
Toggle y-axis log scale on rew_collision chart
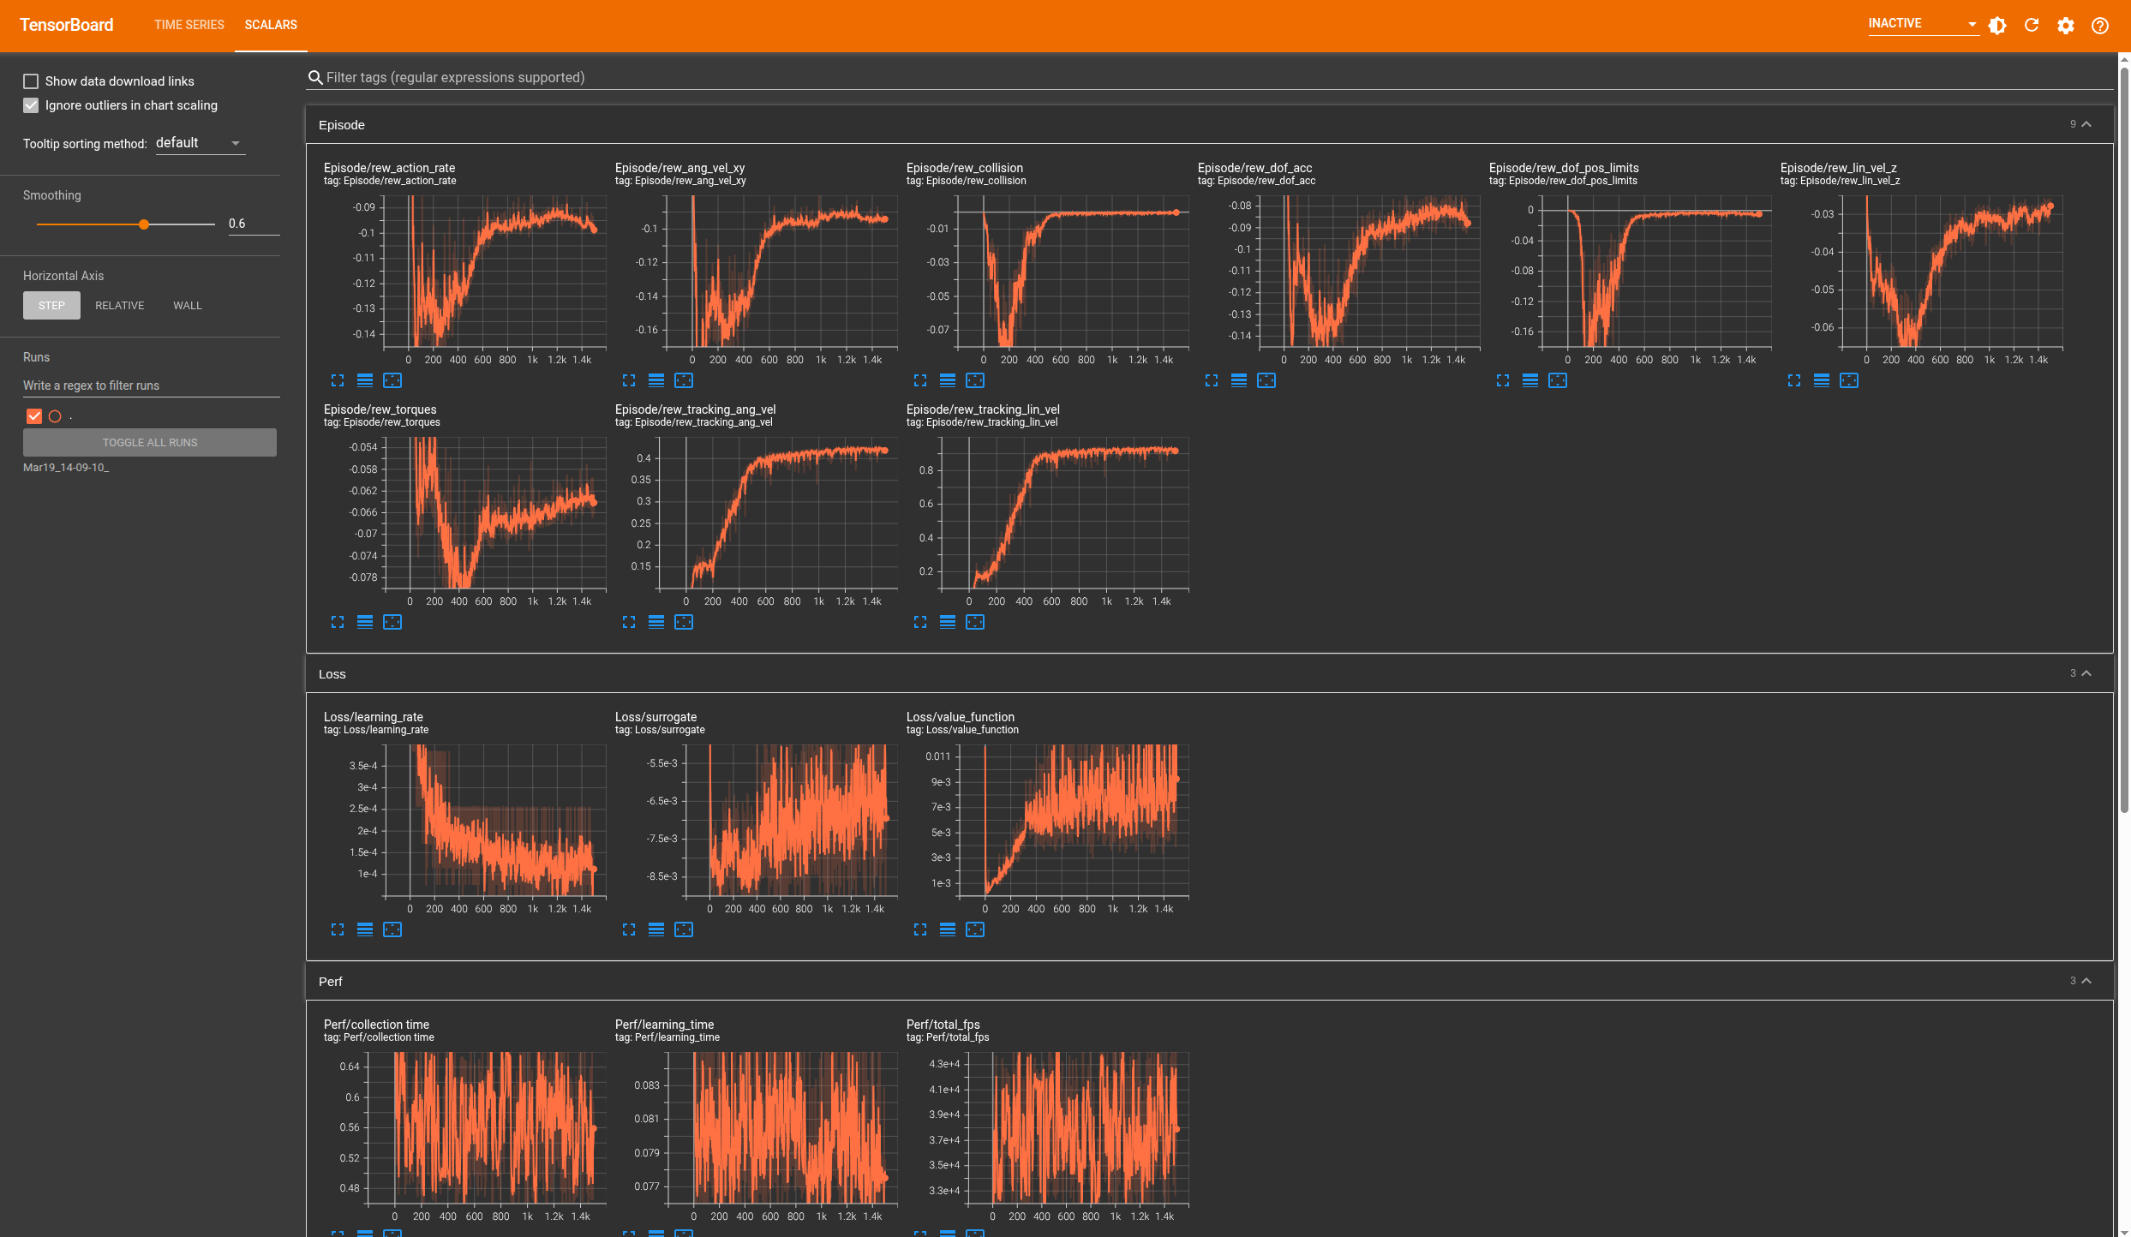948,380
